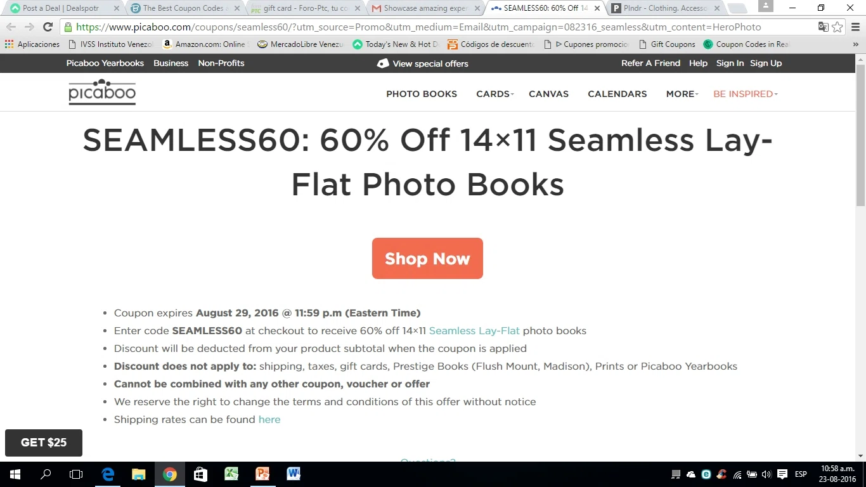Viewport: 866px width, 487px height.
Task: Reload the page with the refresh icon
Action: tap(48, 27)
